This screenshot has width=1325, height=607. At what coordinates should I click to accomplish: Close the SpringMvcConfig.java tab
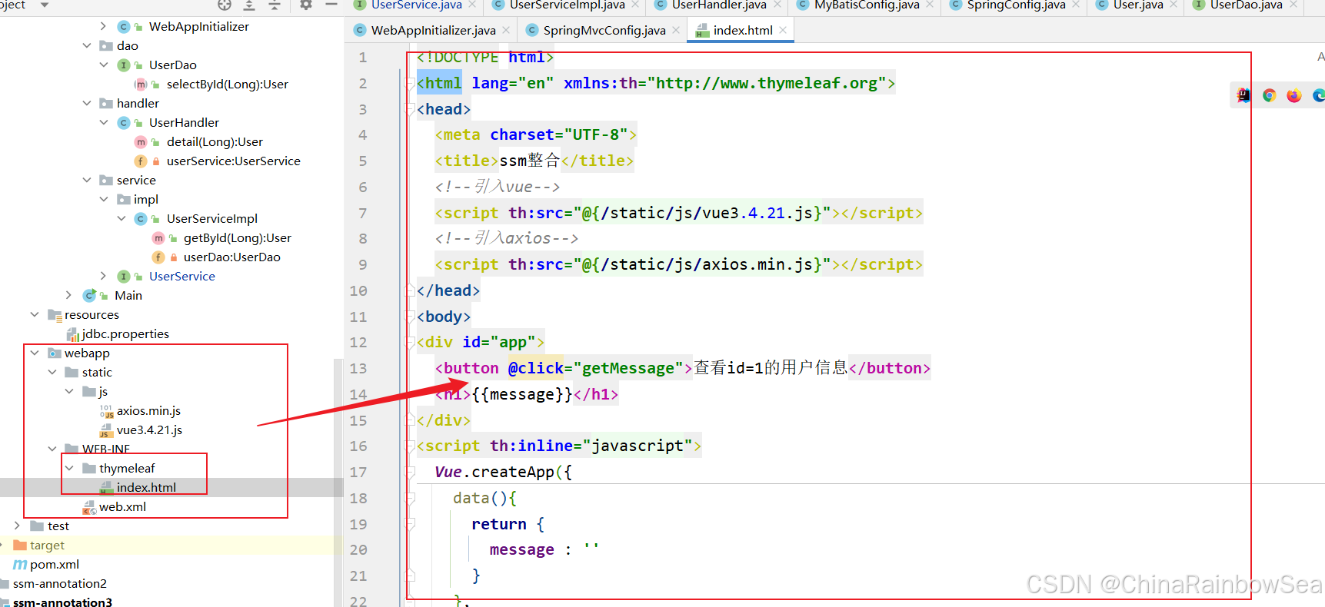tap(676, 31)
